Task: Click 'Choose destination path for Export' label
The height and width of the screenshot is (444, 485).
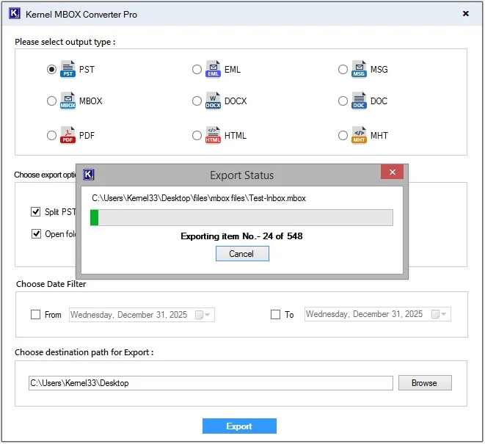Action: [x=84, y=352]
